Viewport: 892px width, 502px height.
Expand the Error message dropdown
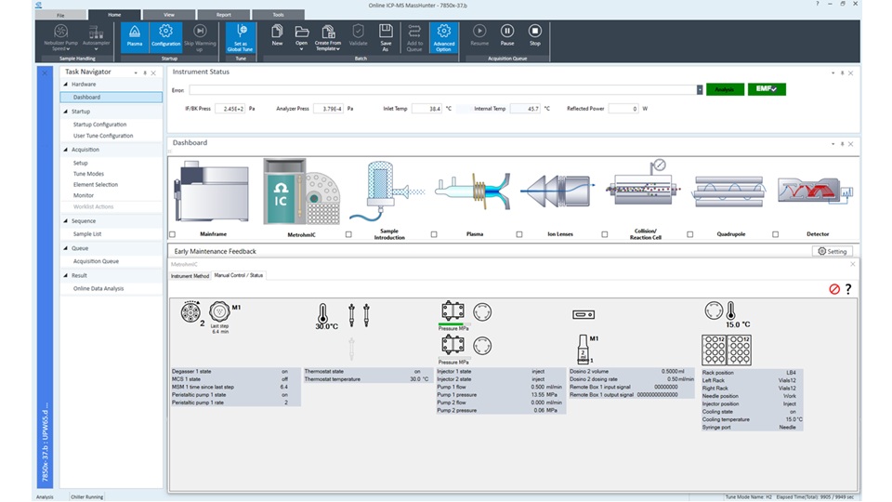tap(699, 90)
